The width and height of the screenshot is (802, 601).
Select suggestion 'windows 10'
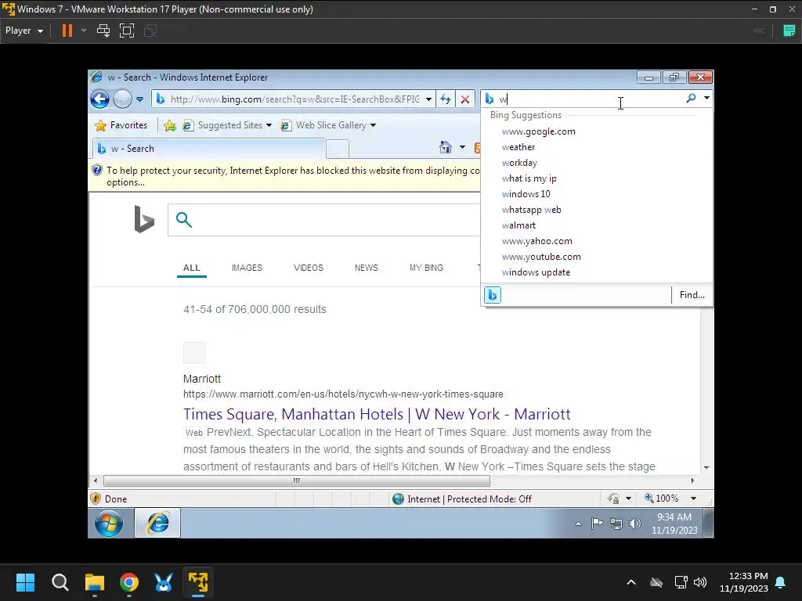click(597, 194)
